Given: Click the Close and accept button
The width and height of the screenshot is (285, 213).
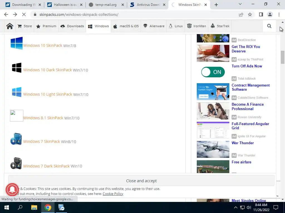Looking at the screenshot, I should tap(141, 181).
